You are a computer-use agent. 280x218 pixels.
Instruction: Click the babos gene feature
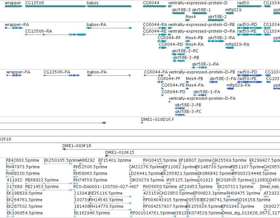click(109, 6)
